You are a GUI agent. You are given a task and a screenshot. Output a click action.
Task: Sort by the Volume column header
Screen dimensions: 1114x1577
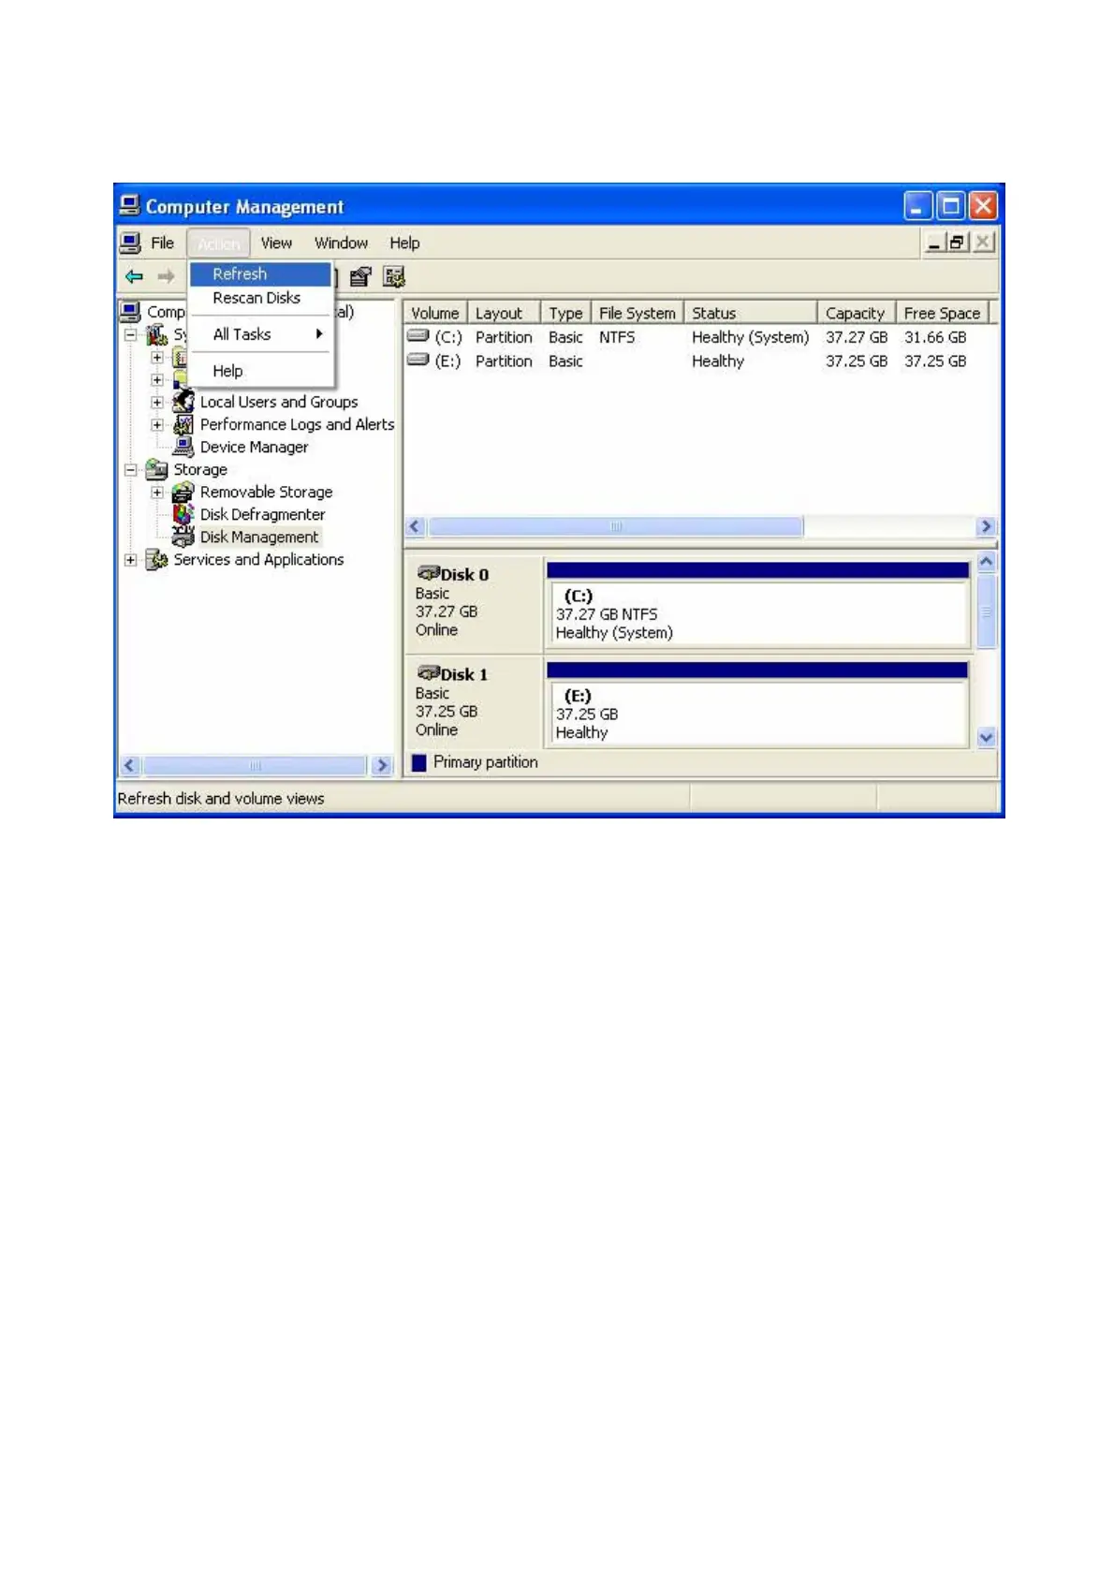click(x=435, y=313)
